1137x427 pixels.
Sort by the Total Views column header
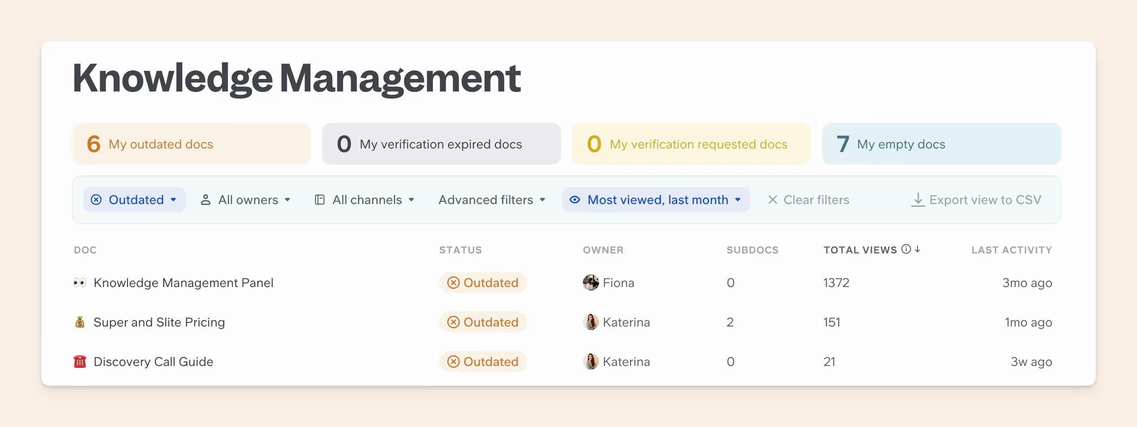tap(860, 250)
